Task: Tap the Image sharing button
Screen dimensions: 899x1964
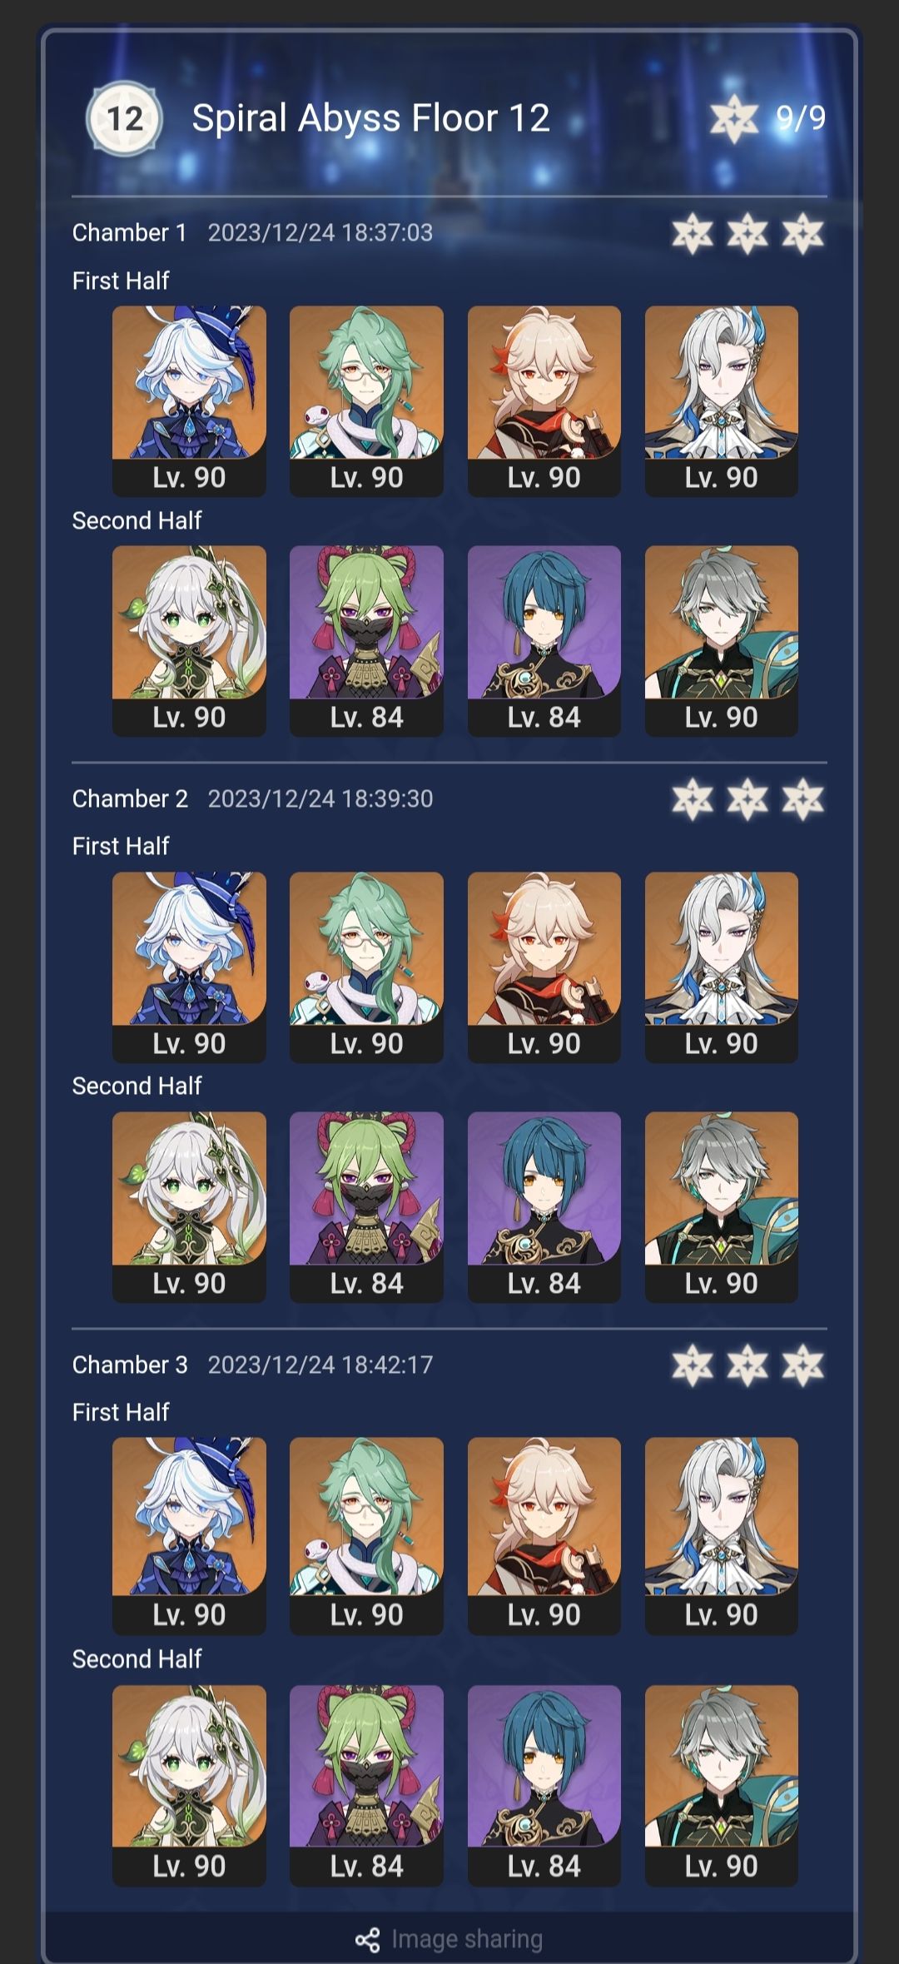Action: [x=449, y=1939]
